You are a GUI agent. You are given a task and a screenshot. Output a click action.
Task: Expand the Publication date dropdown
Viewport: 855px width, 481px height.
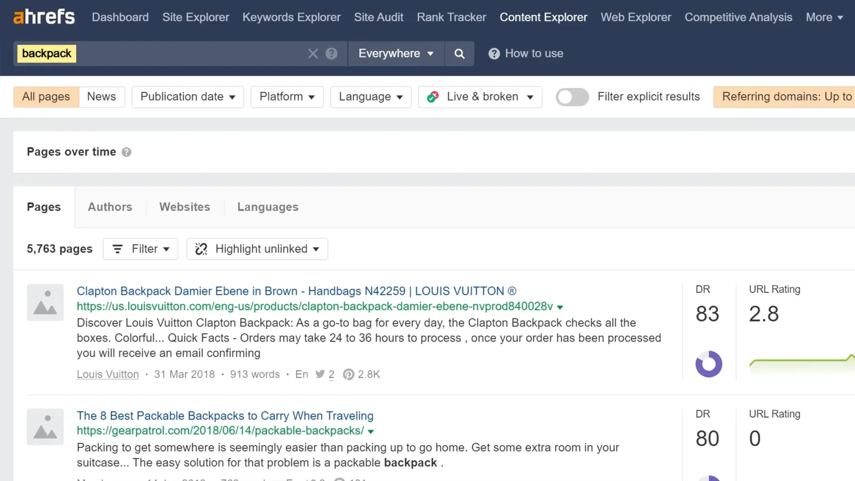188,97
